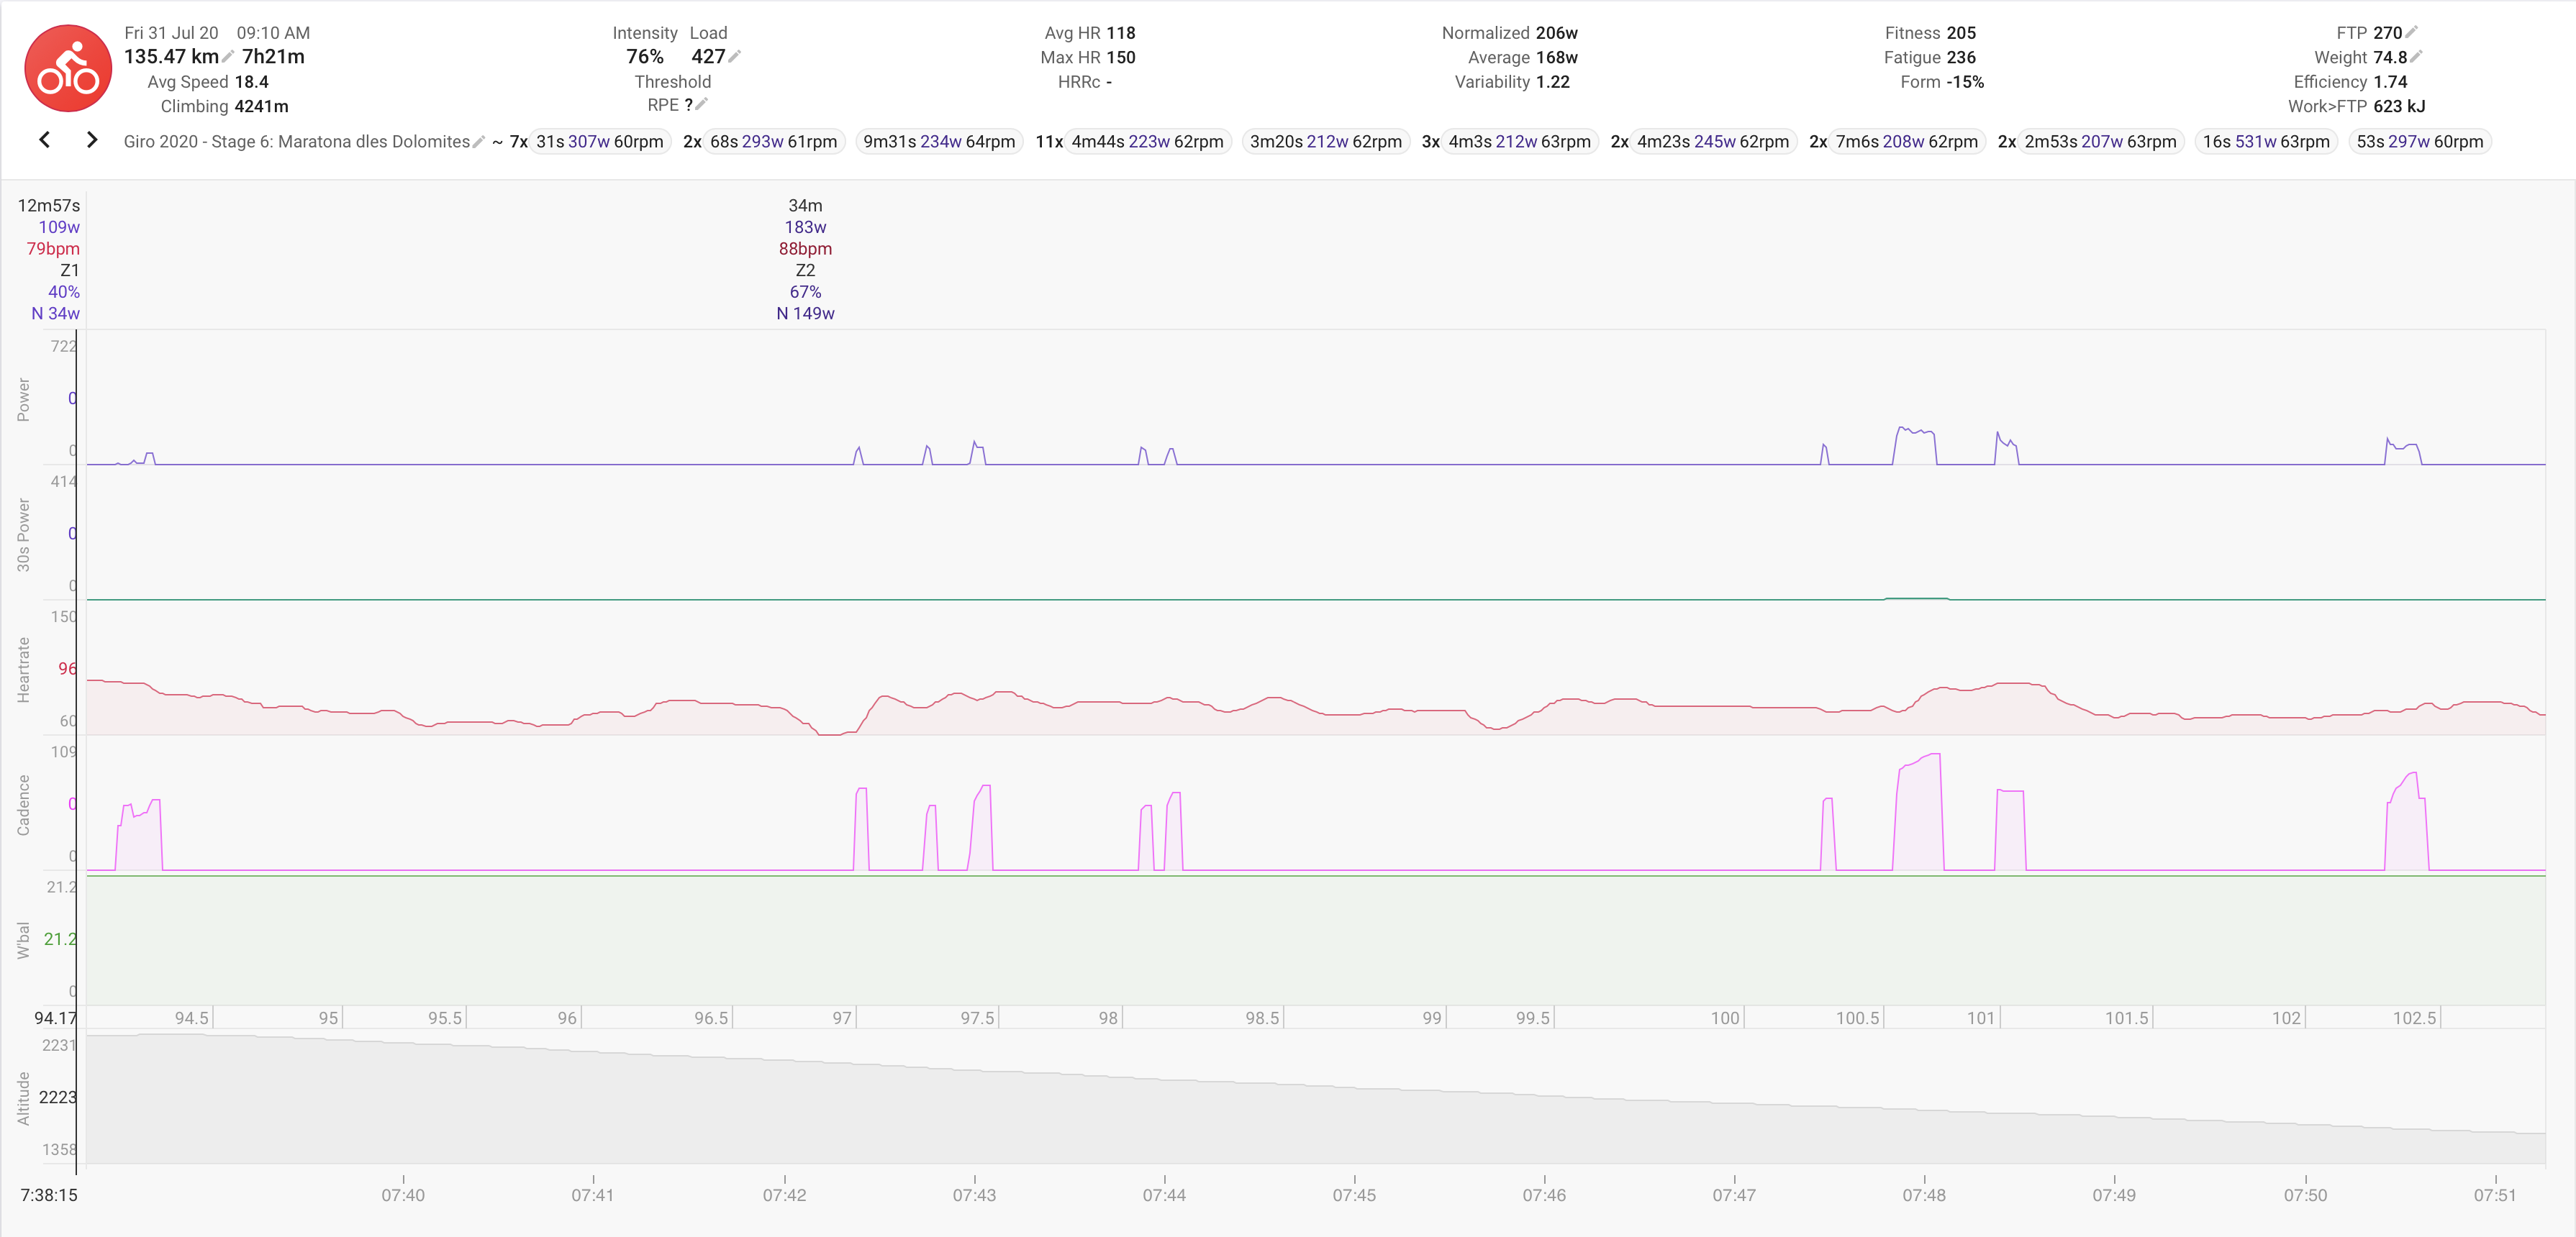Viewport: 2576px width, 1237px height.
Task: Click the red cycling activity type icon
Action: click(x=68, y=68)
